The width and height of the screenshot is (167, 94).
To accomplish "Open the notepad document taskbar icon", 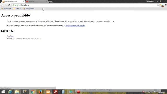I will point(63,92).
